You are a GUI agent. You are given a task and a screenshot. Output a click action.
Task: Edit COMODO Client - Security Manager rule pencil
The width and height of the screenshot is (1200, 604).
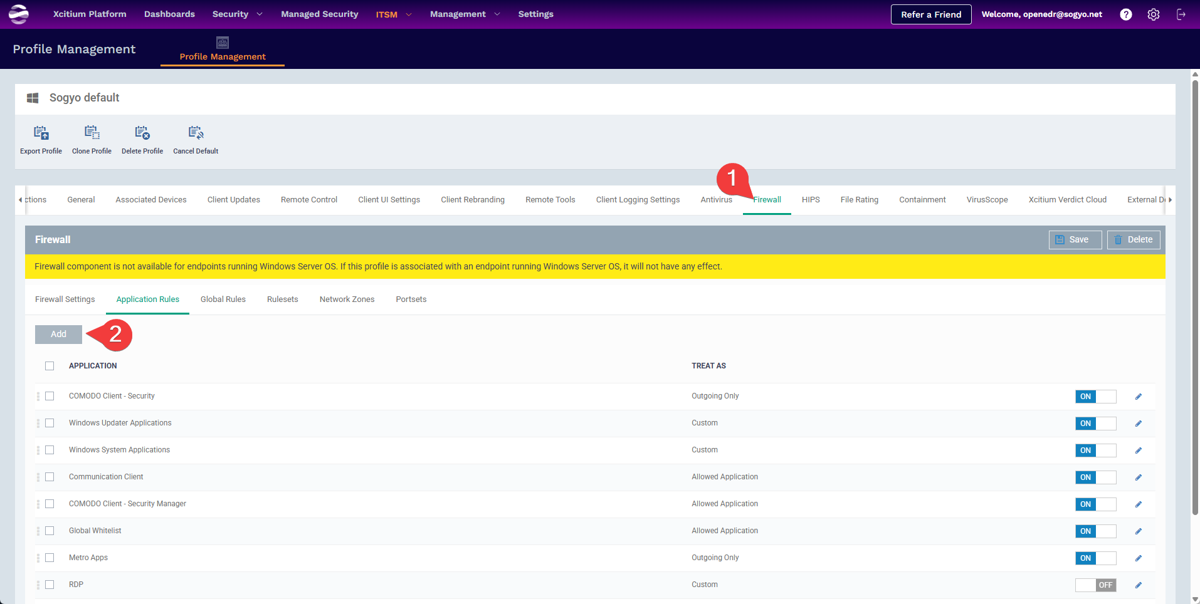click(x=1139, y=504)
